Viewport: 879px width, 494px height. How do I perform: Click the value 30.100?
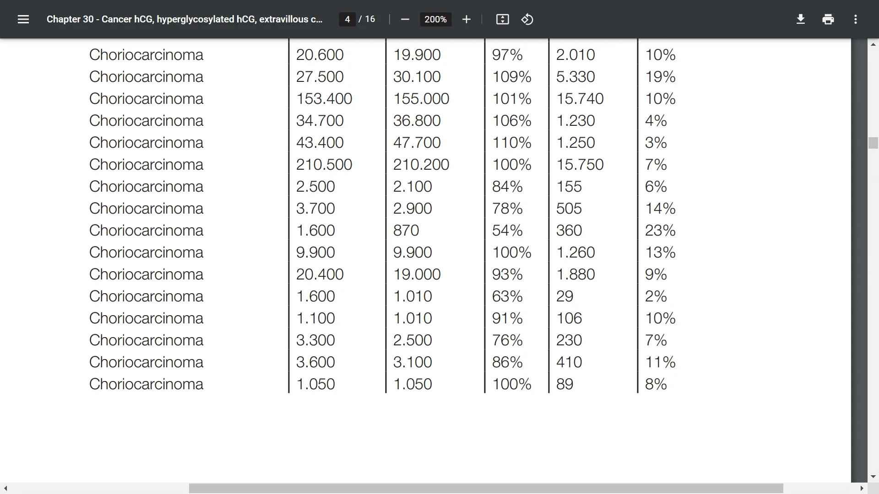tap(417, 76)
